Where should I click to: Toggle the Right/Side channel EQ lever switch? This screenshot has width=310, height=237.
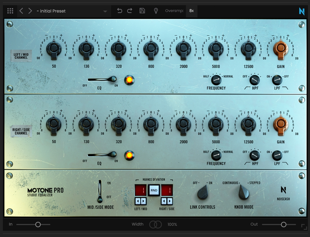coord(102,155)
